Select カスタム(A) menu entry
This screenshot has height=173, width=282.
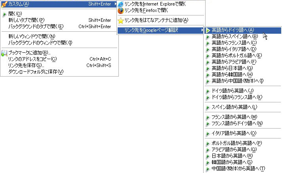click(x=59, y=4)
